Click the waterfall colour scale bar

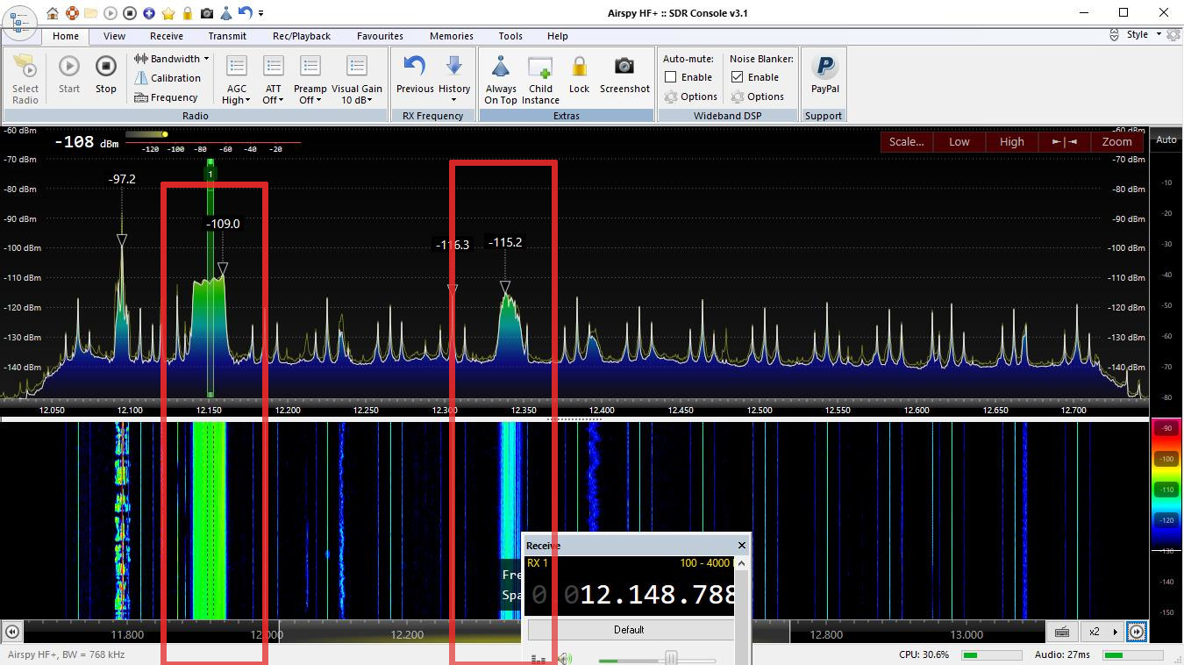pyautogui.click(x=1166, y=518)
